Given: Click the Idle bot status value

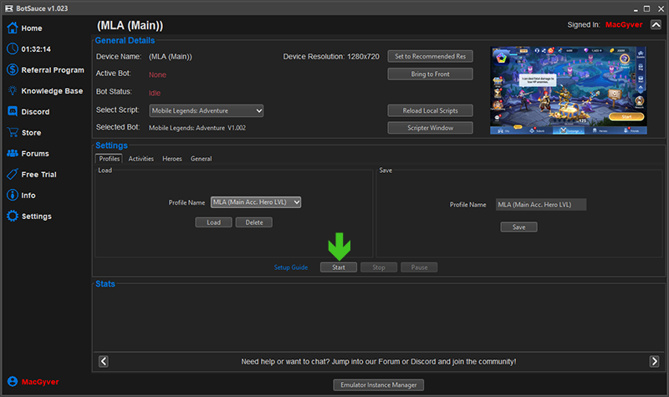Looking at the screenshot, I should pos(155,93).
